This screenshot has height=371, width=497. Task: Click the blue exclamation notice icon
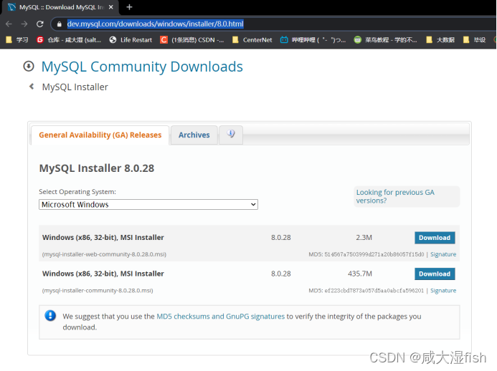pos(50,316)
